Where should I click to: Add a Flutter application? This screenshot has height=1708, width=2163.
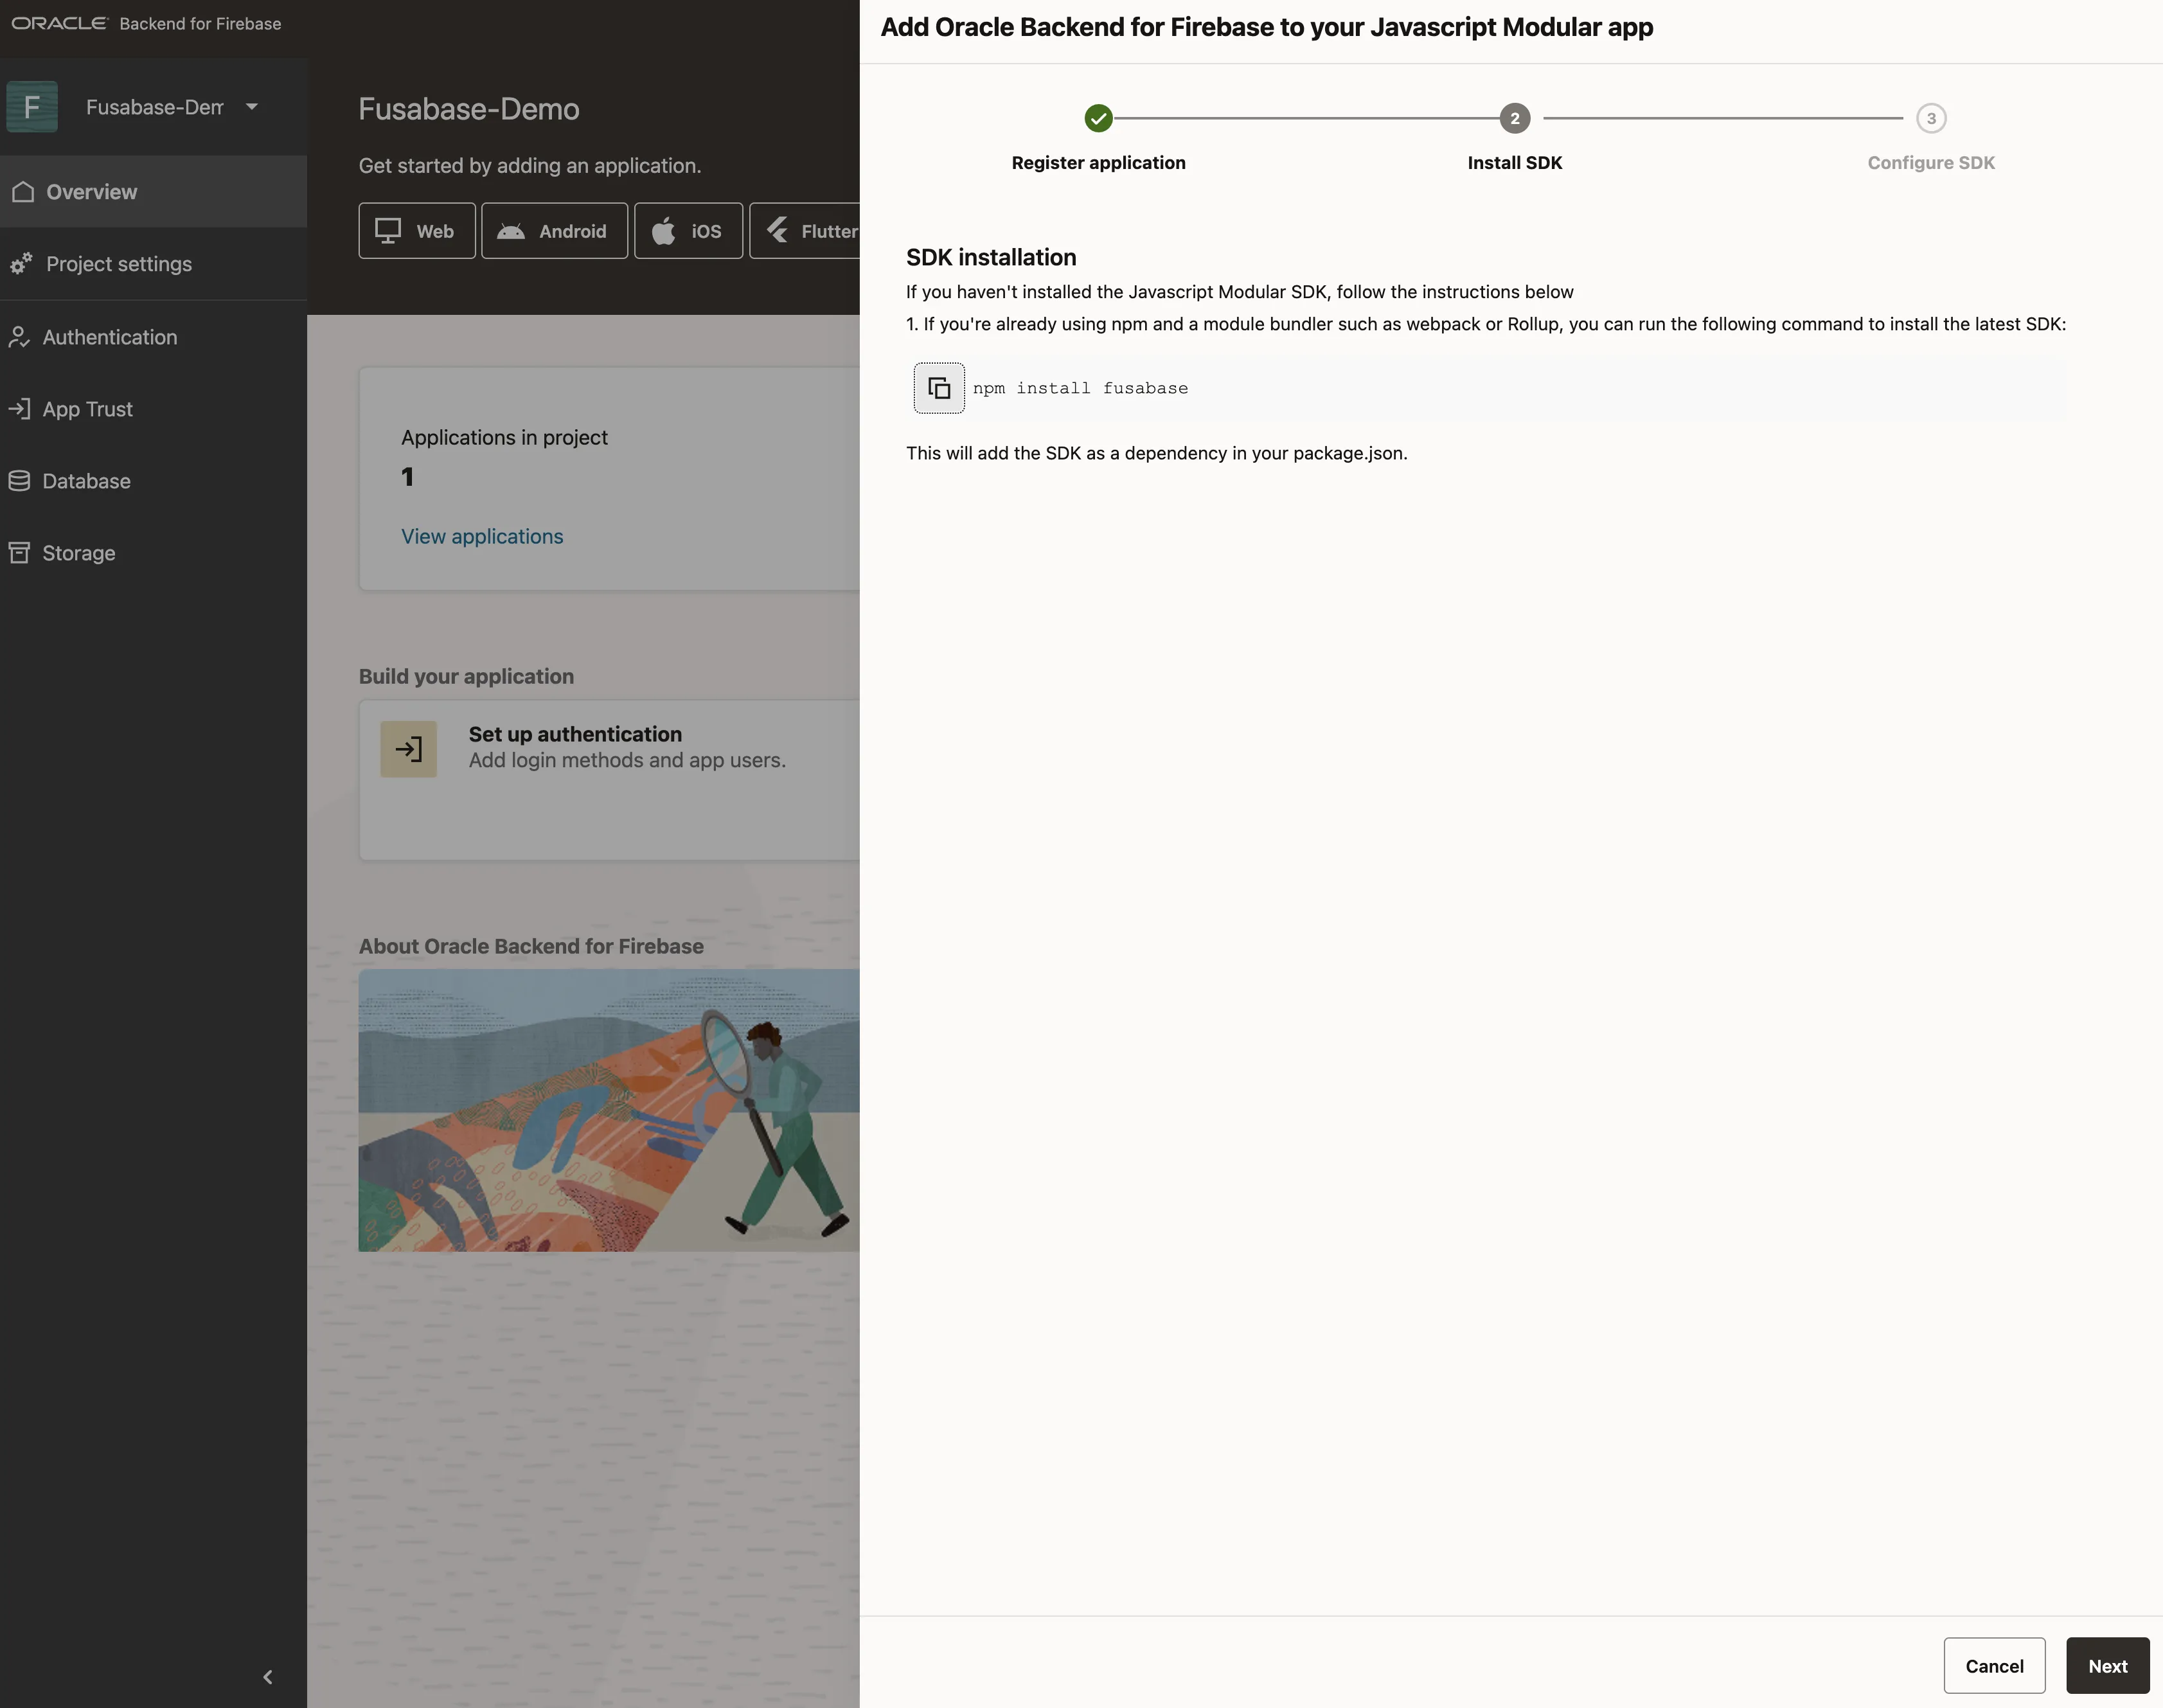pos(805,231)
